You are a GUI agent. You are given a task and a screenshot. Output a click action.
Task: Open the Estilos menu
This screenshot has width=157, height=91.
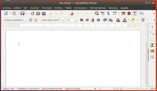(59, 8)
